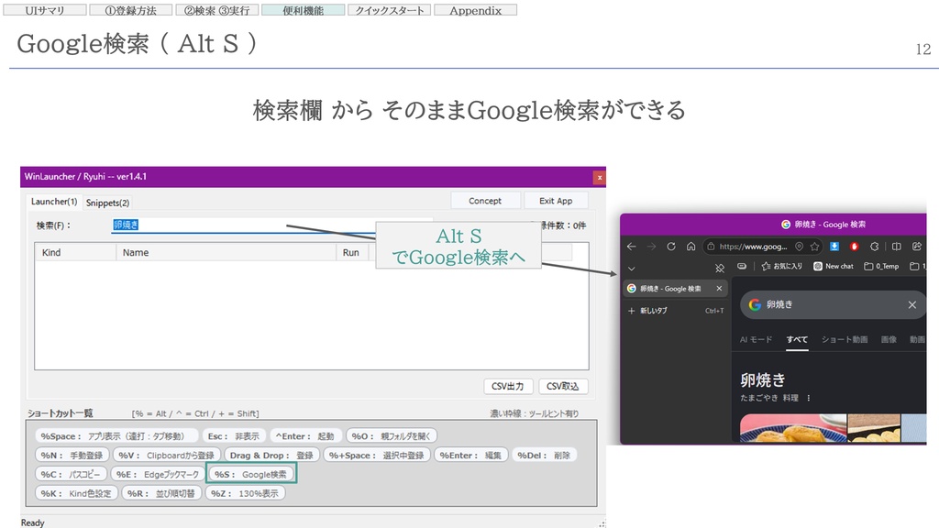Click the %Enter 編集 shortcut chip
Viewport: 939px width, 528px height.
(470, 456)
